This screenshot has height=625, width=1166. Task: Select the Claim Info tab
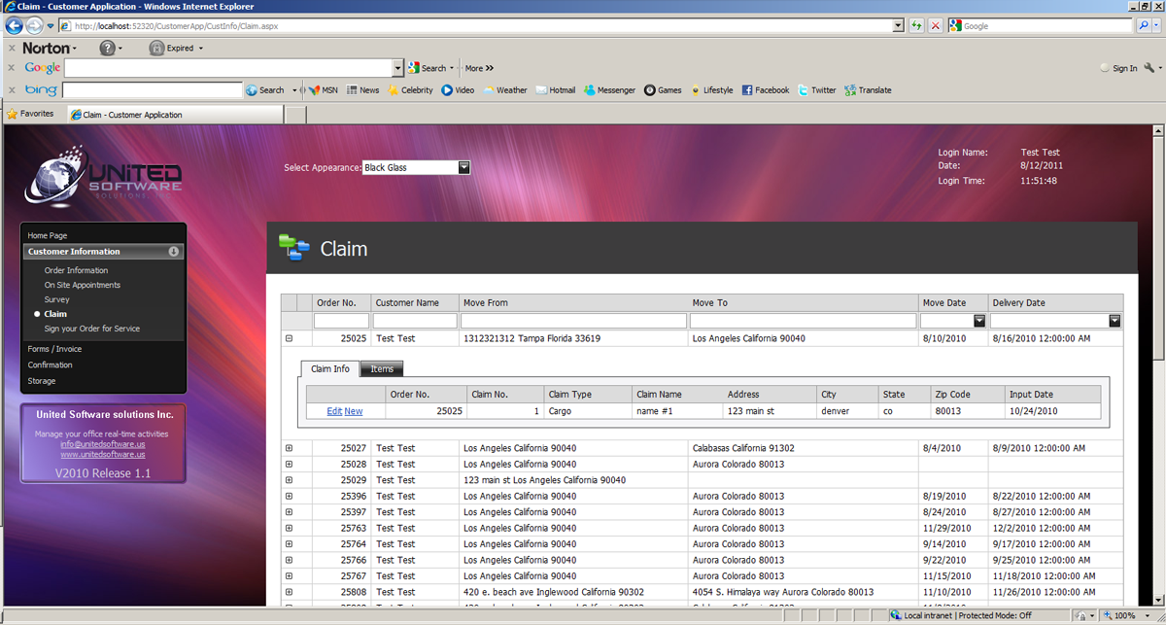[x=329, y=369]
